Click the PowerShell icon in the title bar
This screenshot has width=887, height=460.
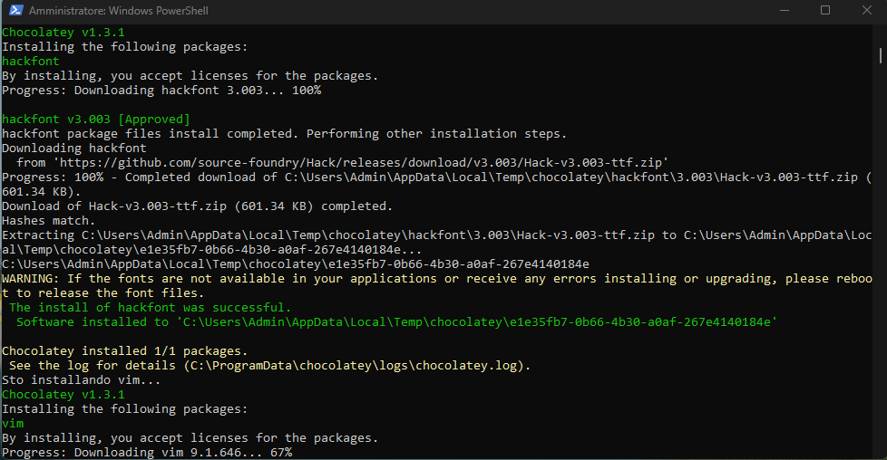(15, 10)
